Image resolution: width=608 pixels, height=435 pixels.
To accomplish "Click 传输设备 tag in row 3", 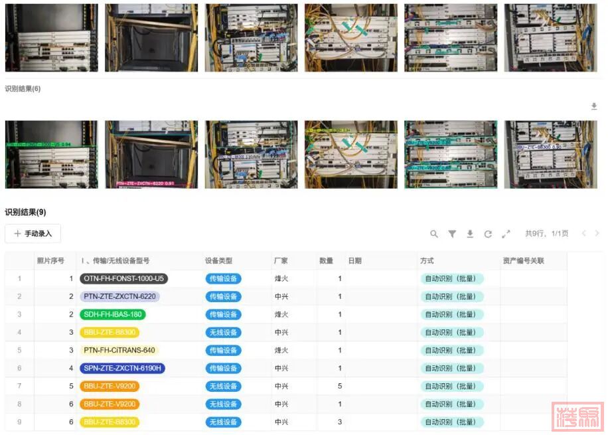I will tap(223, 315).
